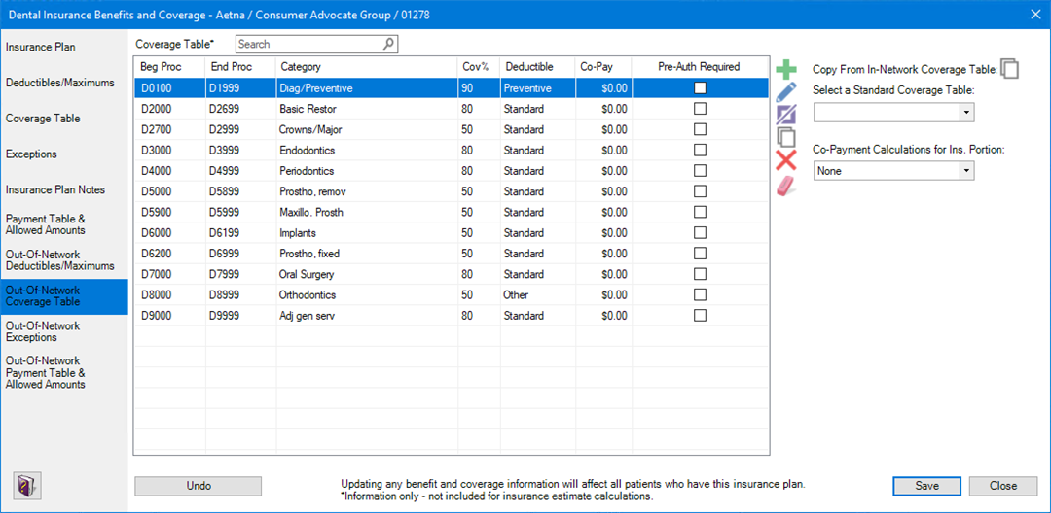Tick Pre-Auth Required for Implants row
The width and height of the screenshot is (1051, 513).
pyautogui.click(x=700, y=233)
